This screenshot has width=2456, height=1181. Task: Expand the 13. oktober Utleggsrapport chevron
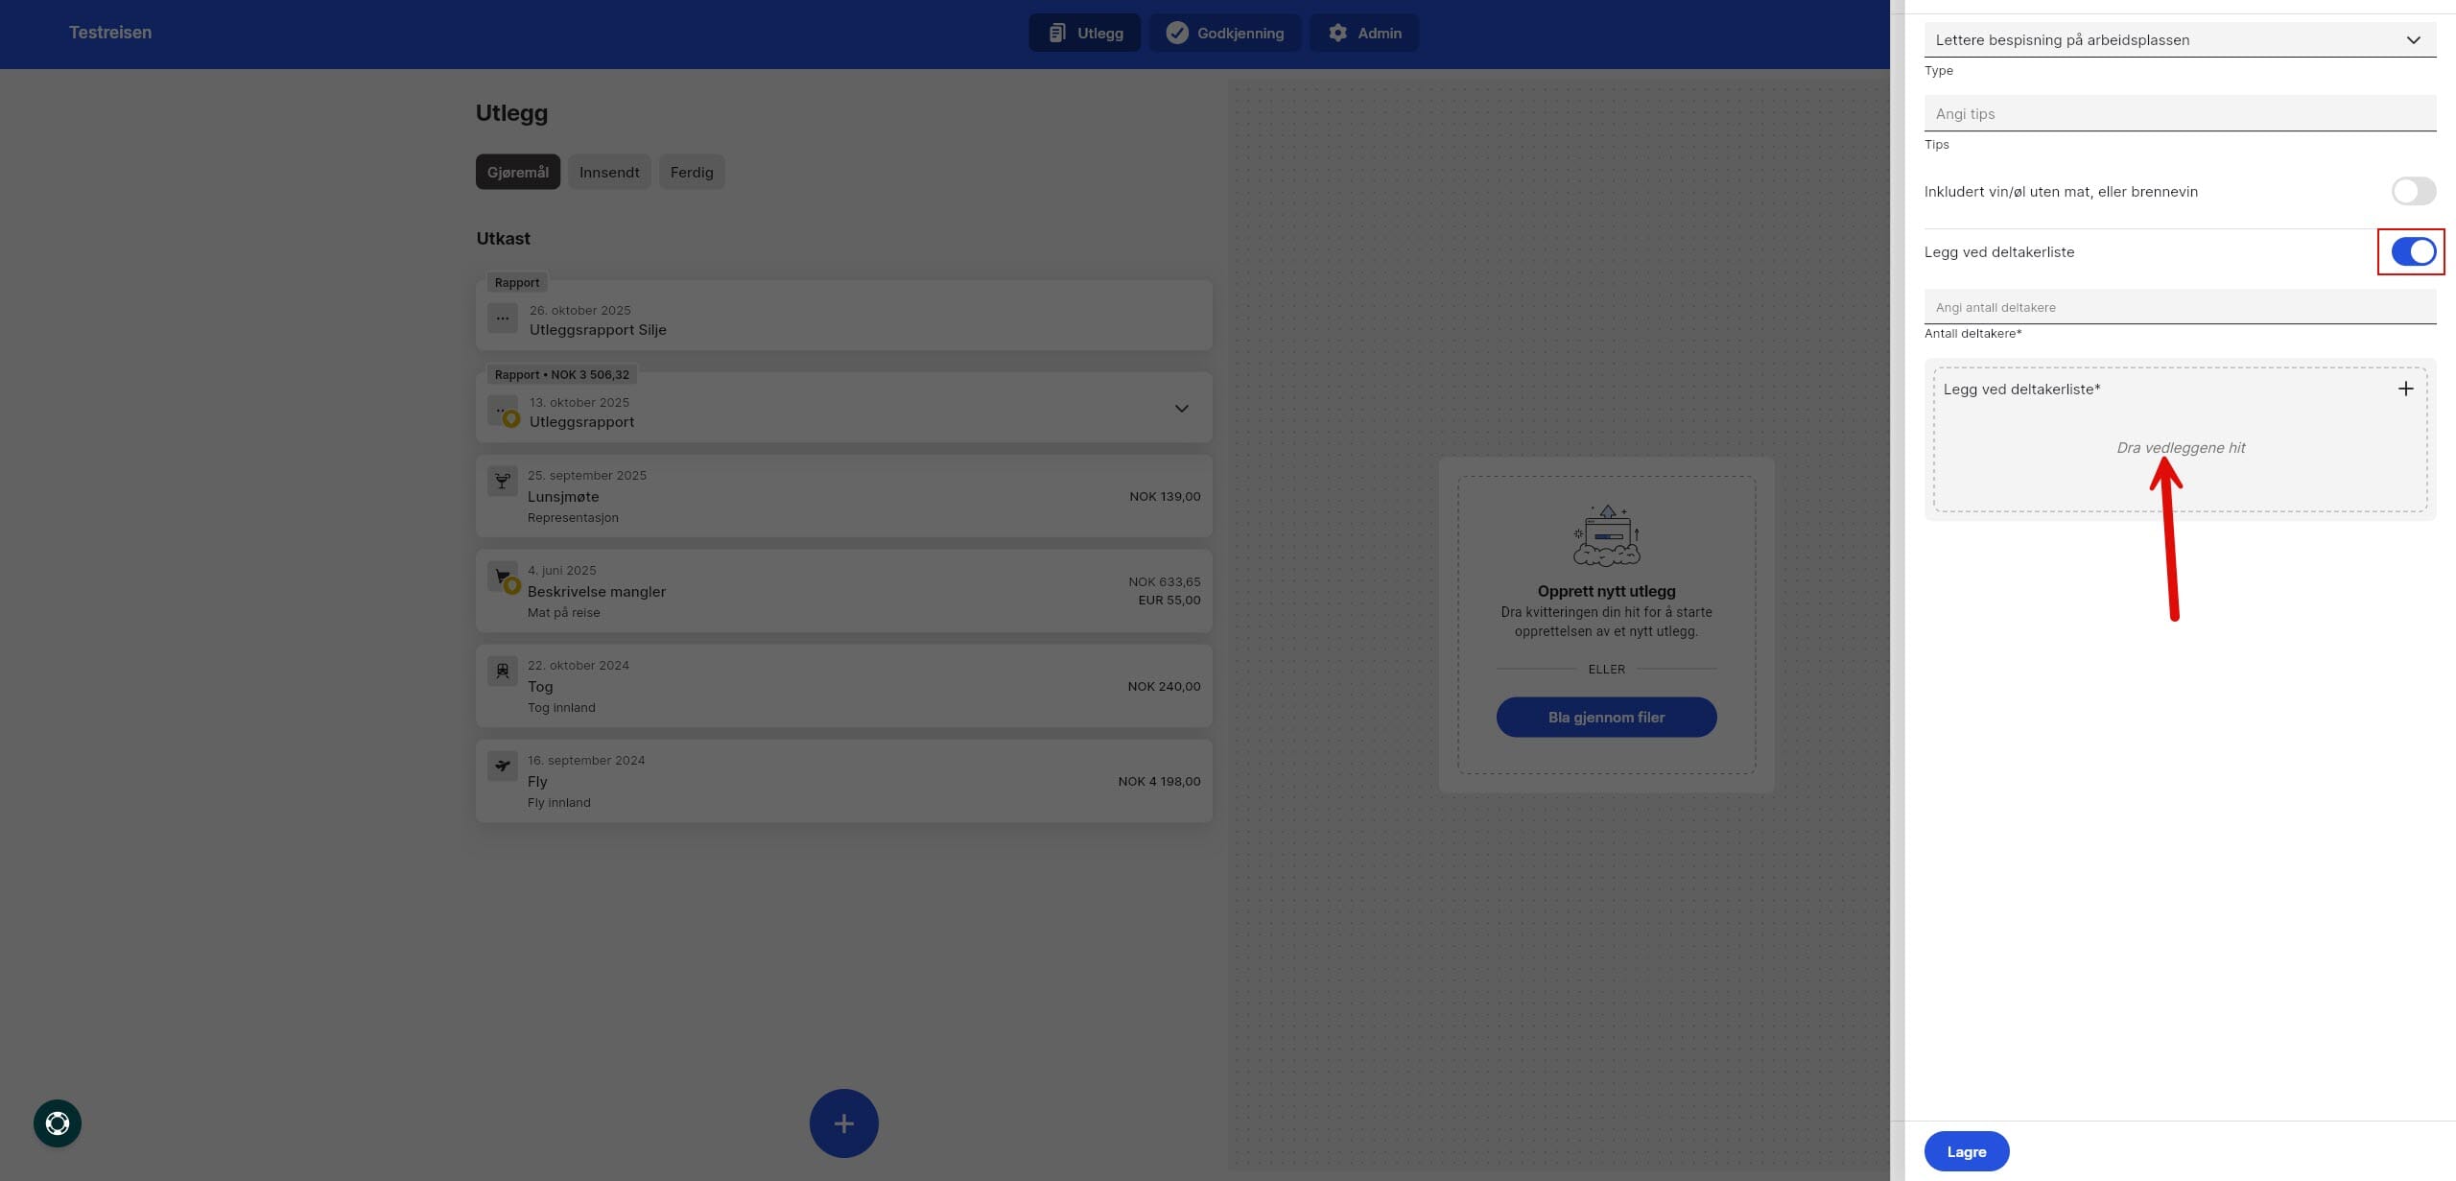tap(1181, 409)
